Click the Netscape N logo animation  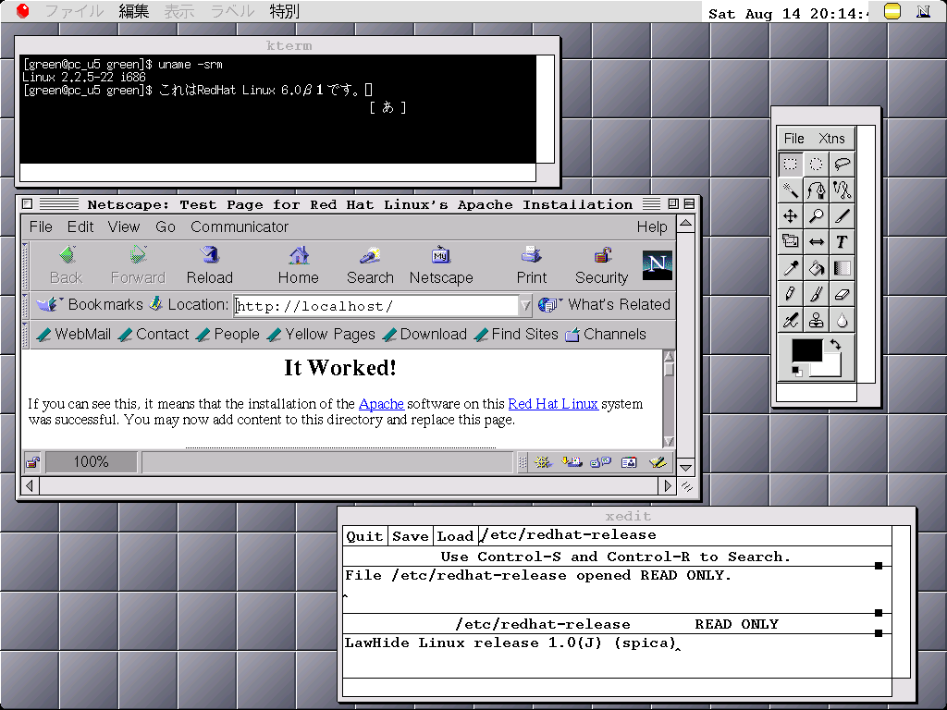coord(658,264)
